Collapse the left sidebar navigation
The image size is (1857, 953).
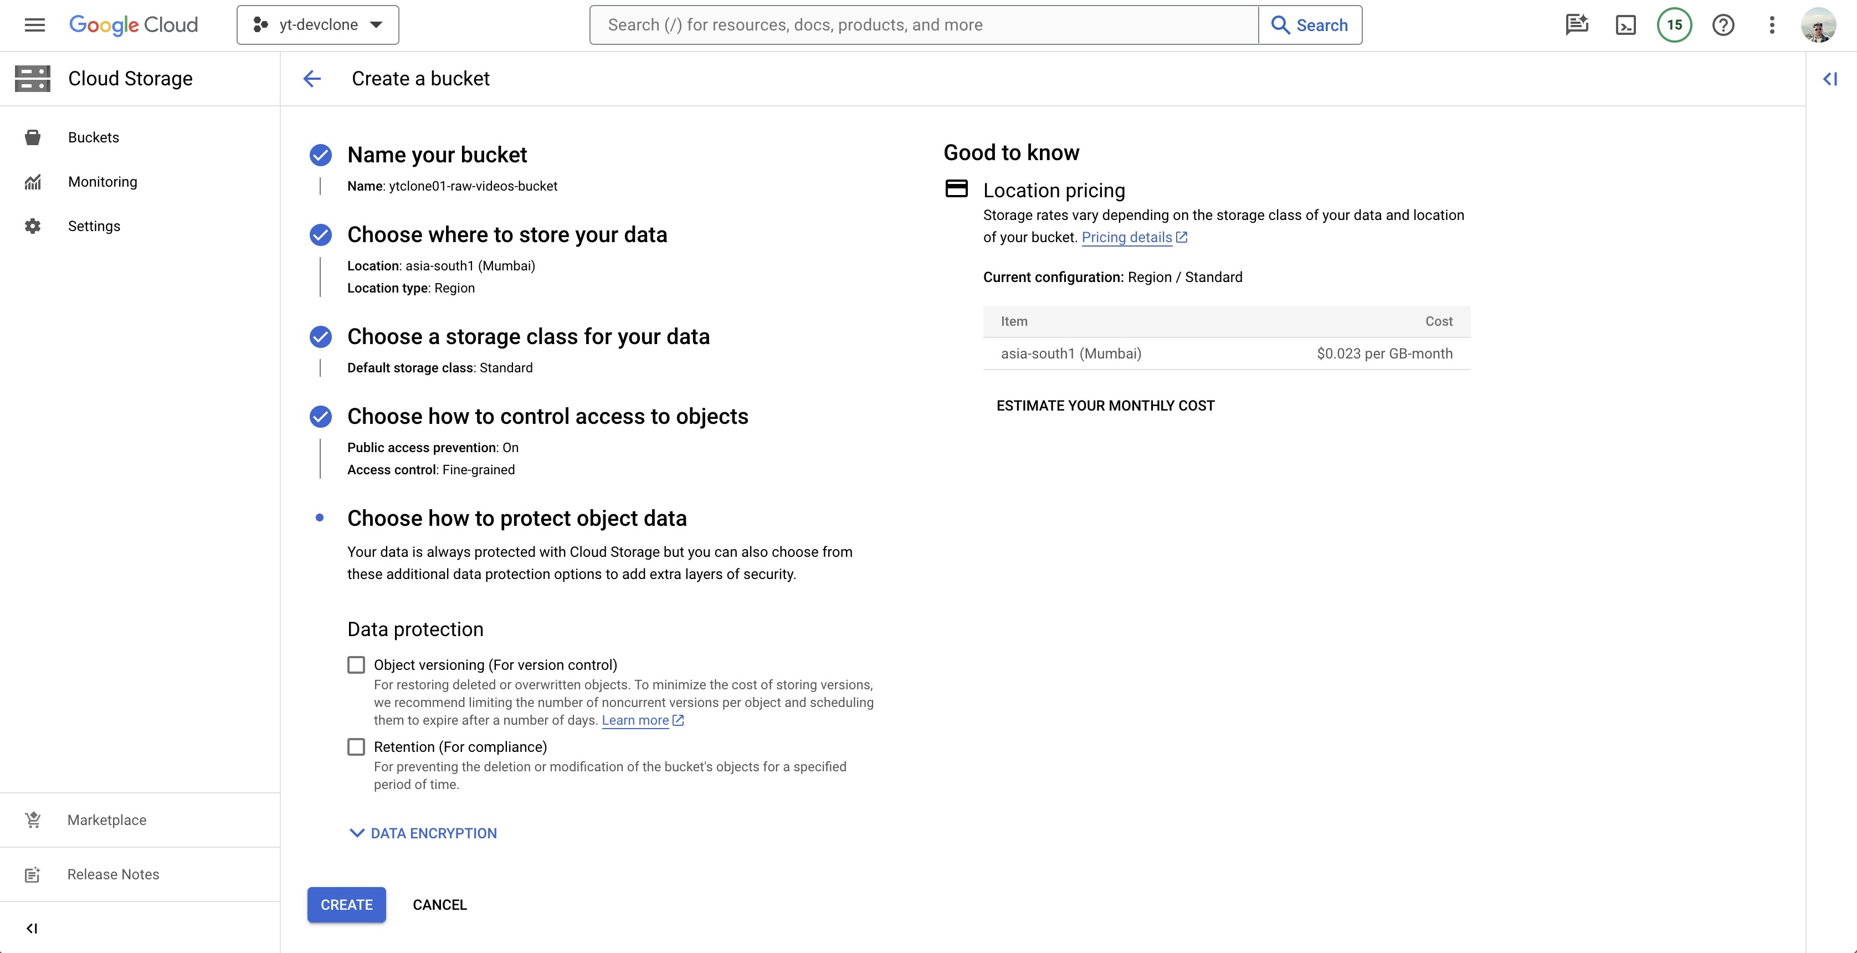click(32, 928)
